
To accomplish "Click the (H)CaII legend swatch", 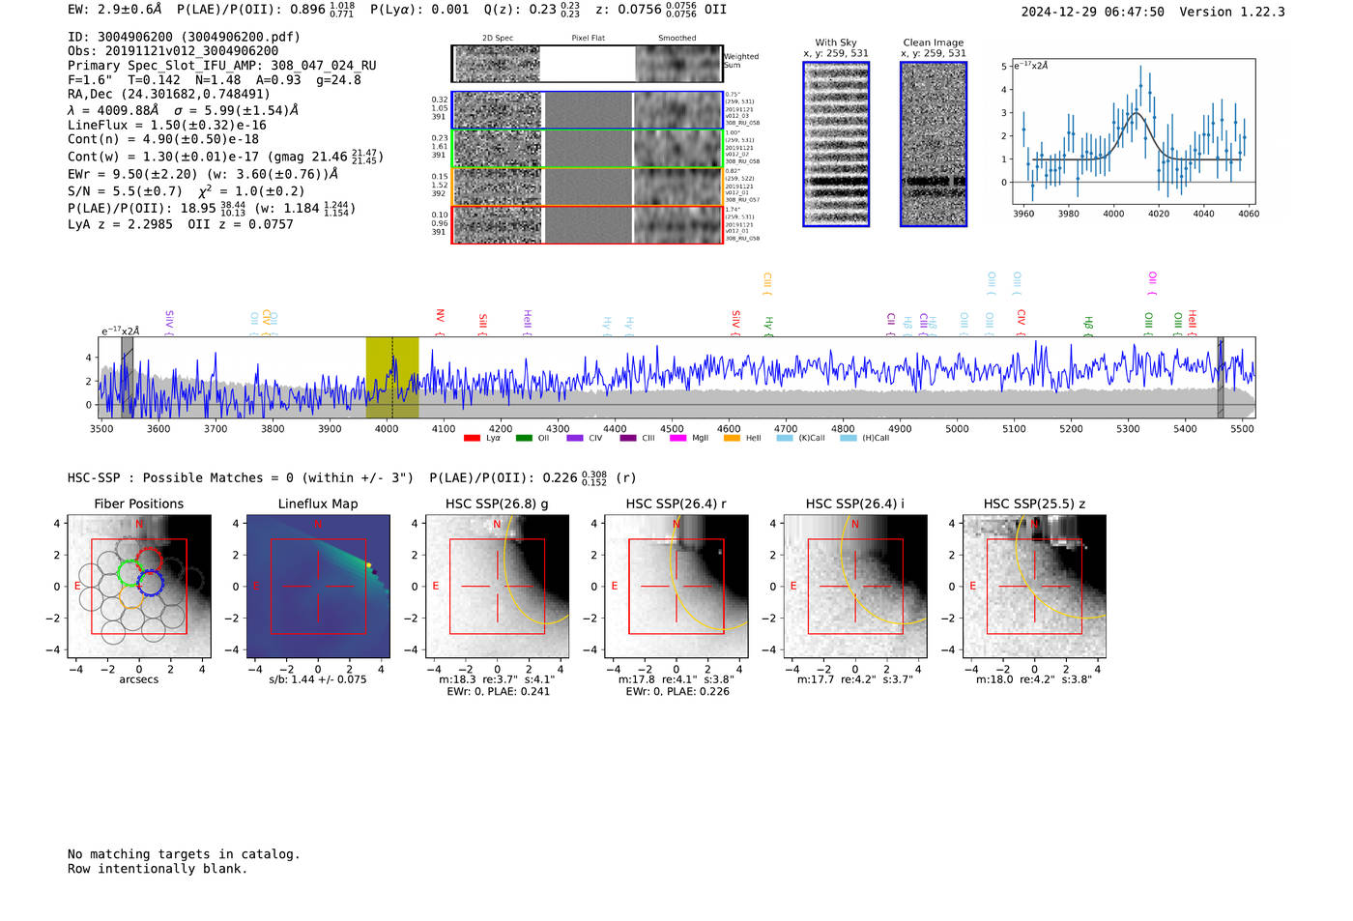I will click(x=848, y=439).
